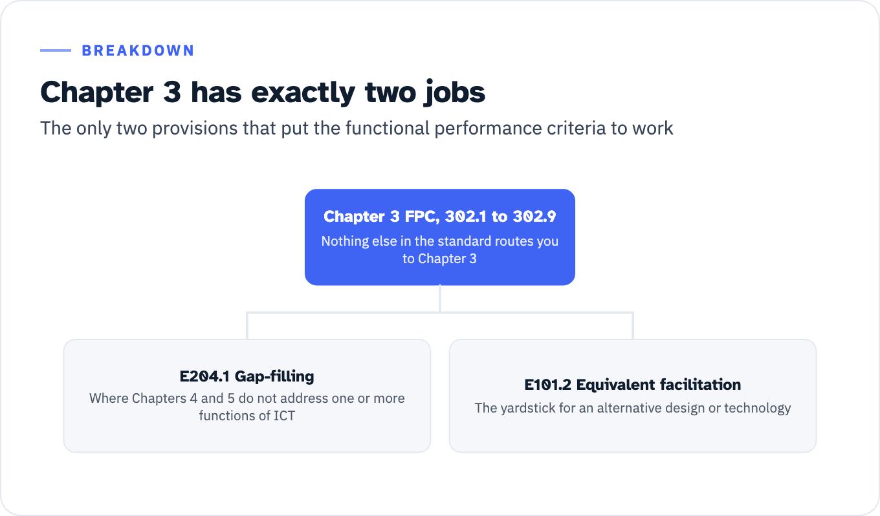Open the E101.2 Equivalent facilitation heading
Screen dimensions: 880x516
tap(633, 385)
